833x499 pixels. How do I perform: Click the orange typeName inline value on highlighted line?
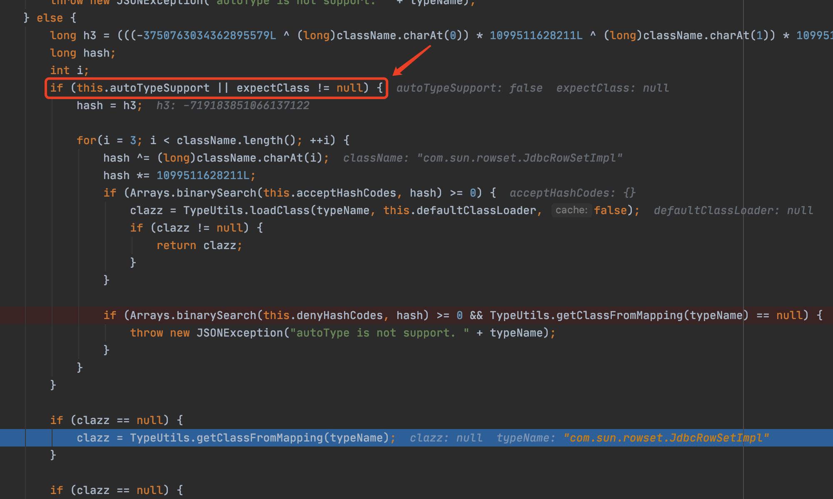(666, 438)
